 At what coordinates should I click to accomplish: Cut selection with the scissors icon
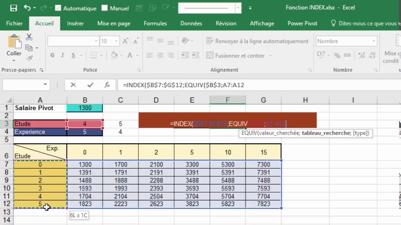(29, 37)
